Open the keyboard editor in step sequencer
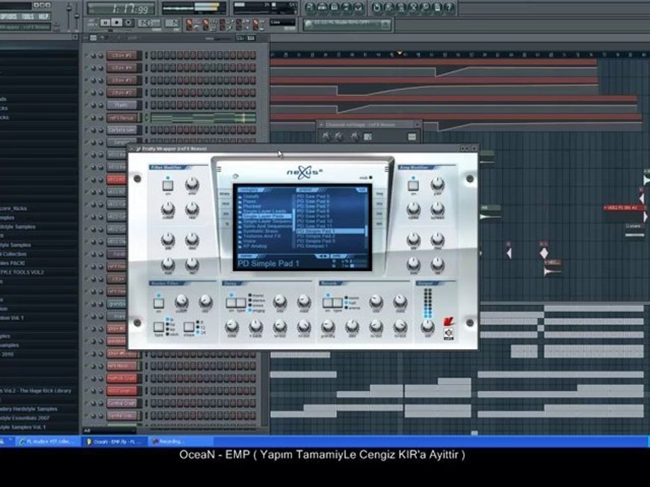 251,38
